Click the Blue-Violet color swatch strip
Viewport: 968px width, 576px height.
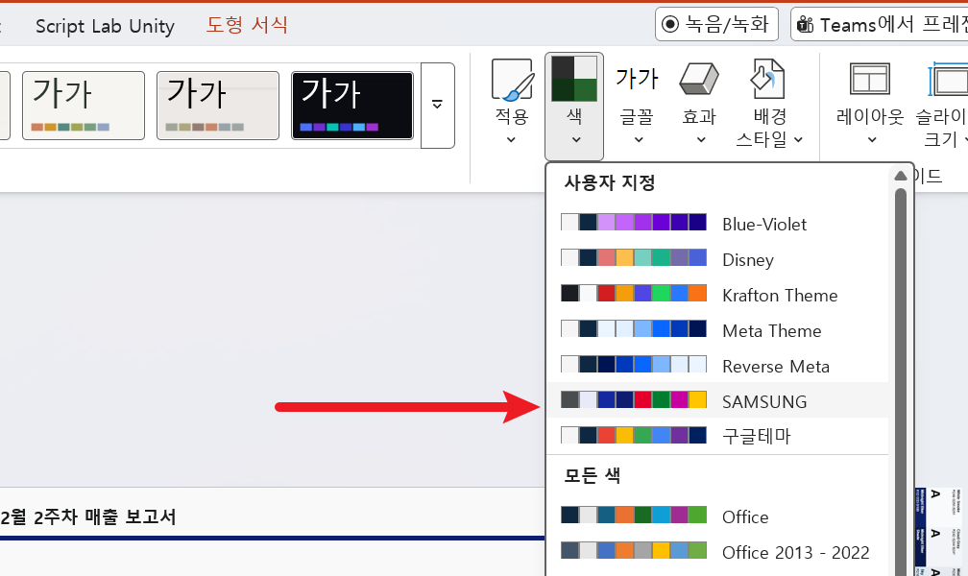[x=634, y=222]
